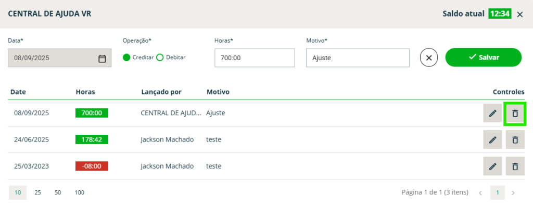
Task: Edit the 08/09/2025 Ajuste entry
Action: (x=492, y=113)
